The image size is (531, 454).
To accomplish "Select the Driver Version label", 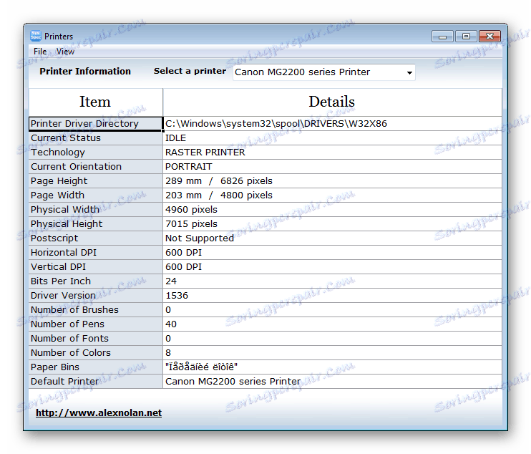I will (x=95, y=296).
